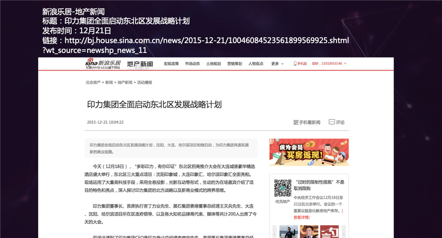
Task: Click the paragraph starting 印力集团董事长
Action: [170, 214]
